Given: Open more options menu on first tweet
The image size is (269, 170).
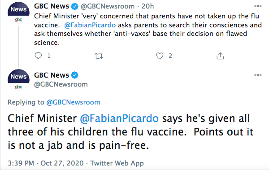Looking at the screenshot, I should (x=258, y=6).
